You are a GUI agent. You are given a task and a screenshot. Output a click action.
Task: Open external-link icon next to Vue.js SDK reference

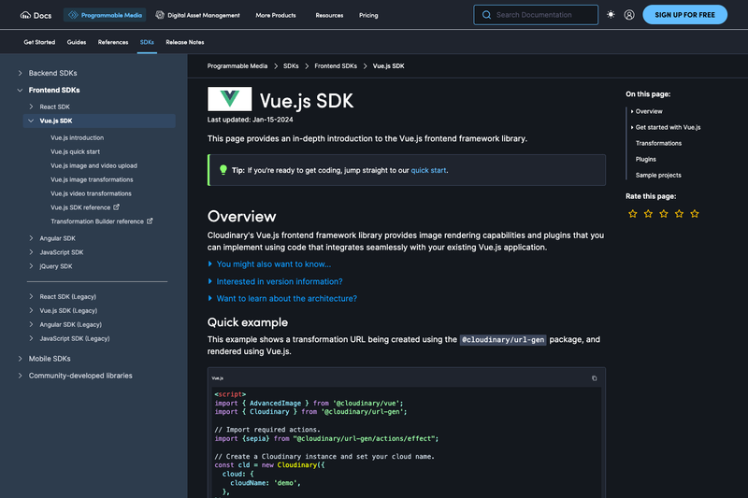[x=116, y=207]
